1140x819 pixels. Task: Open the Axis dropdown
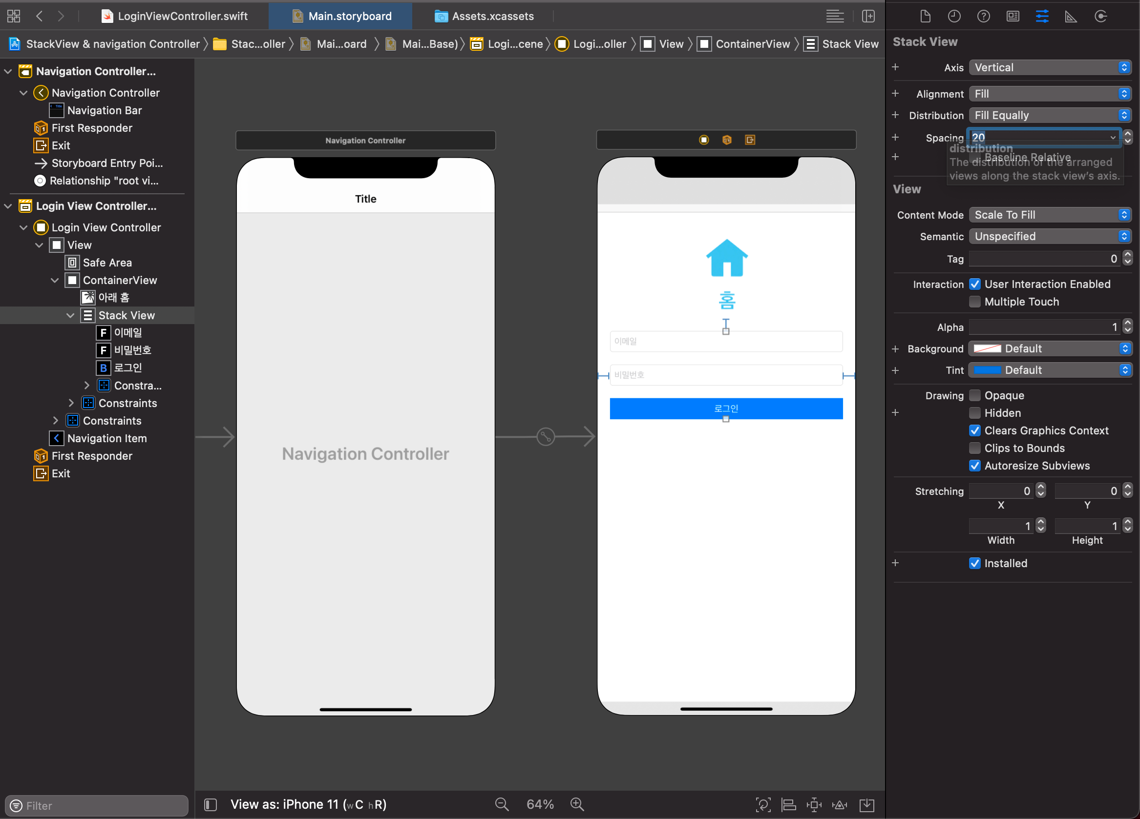tap(1050, 67)
